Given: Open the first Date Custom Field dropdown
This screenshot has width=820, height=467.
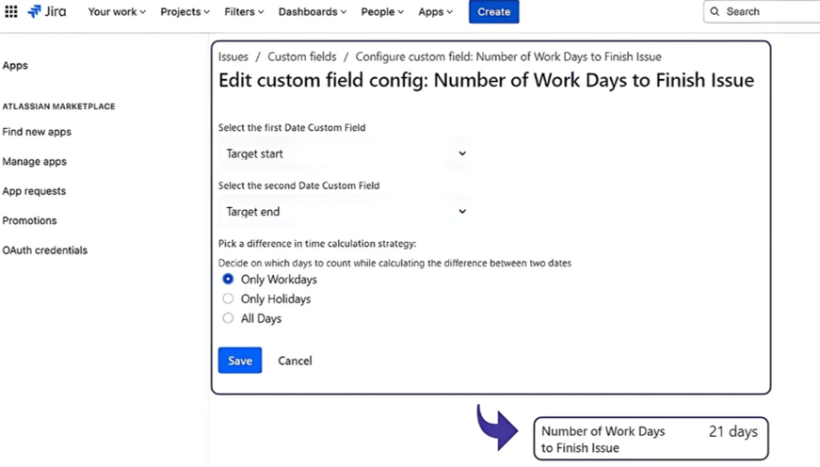Looking at the screenshot, I should 345,153.
